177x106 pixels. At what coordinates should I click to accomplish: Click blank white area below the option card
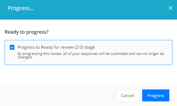(x=88, y=74)
